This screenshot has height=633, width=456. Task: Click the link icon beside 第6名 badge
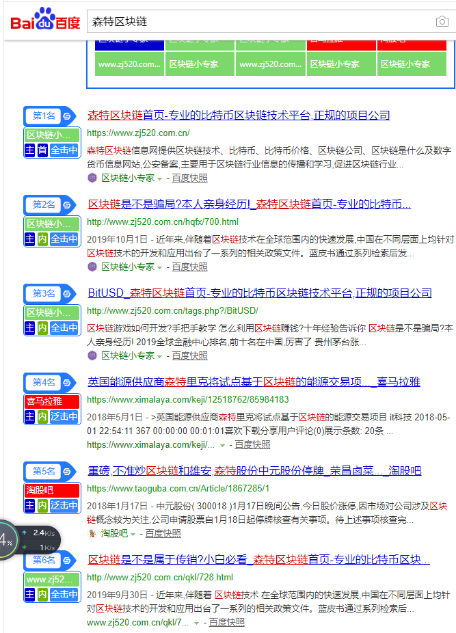point(67,561)
